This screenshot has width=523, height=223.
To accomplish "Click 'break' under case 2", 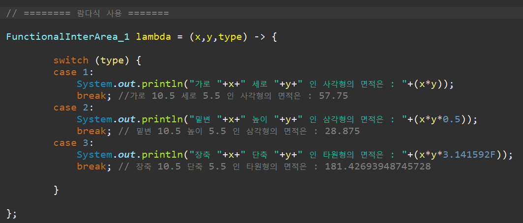I will [x=92, y=131].
